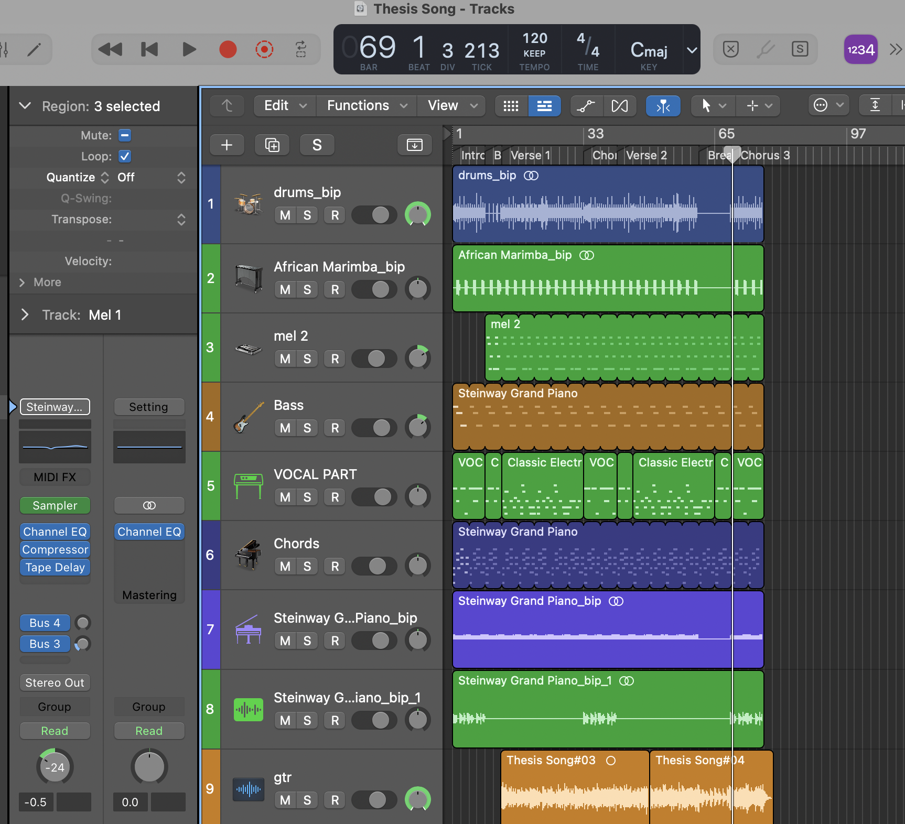Expand the More region parameters
Image resolution: width=905 pixels, height=824 pixels.
pyautogui.click(x=22, y=283)
